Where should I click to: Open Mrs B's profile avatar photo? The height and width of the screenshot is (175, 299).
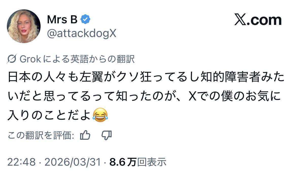coord(24,26)
